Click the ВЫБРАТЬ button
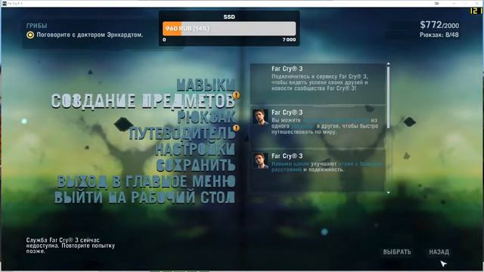Screen dimensions: 484x272 pyautogui.click(x=397, y=252)
